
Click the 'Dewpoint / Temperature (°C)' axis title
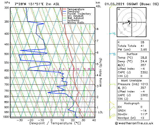click(x=55, y=123)
